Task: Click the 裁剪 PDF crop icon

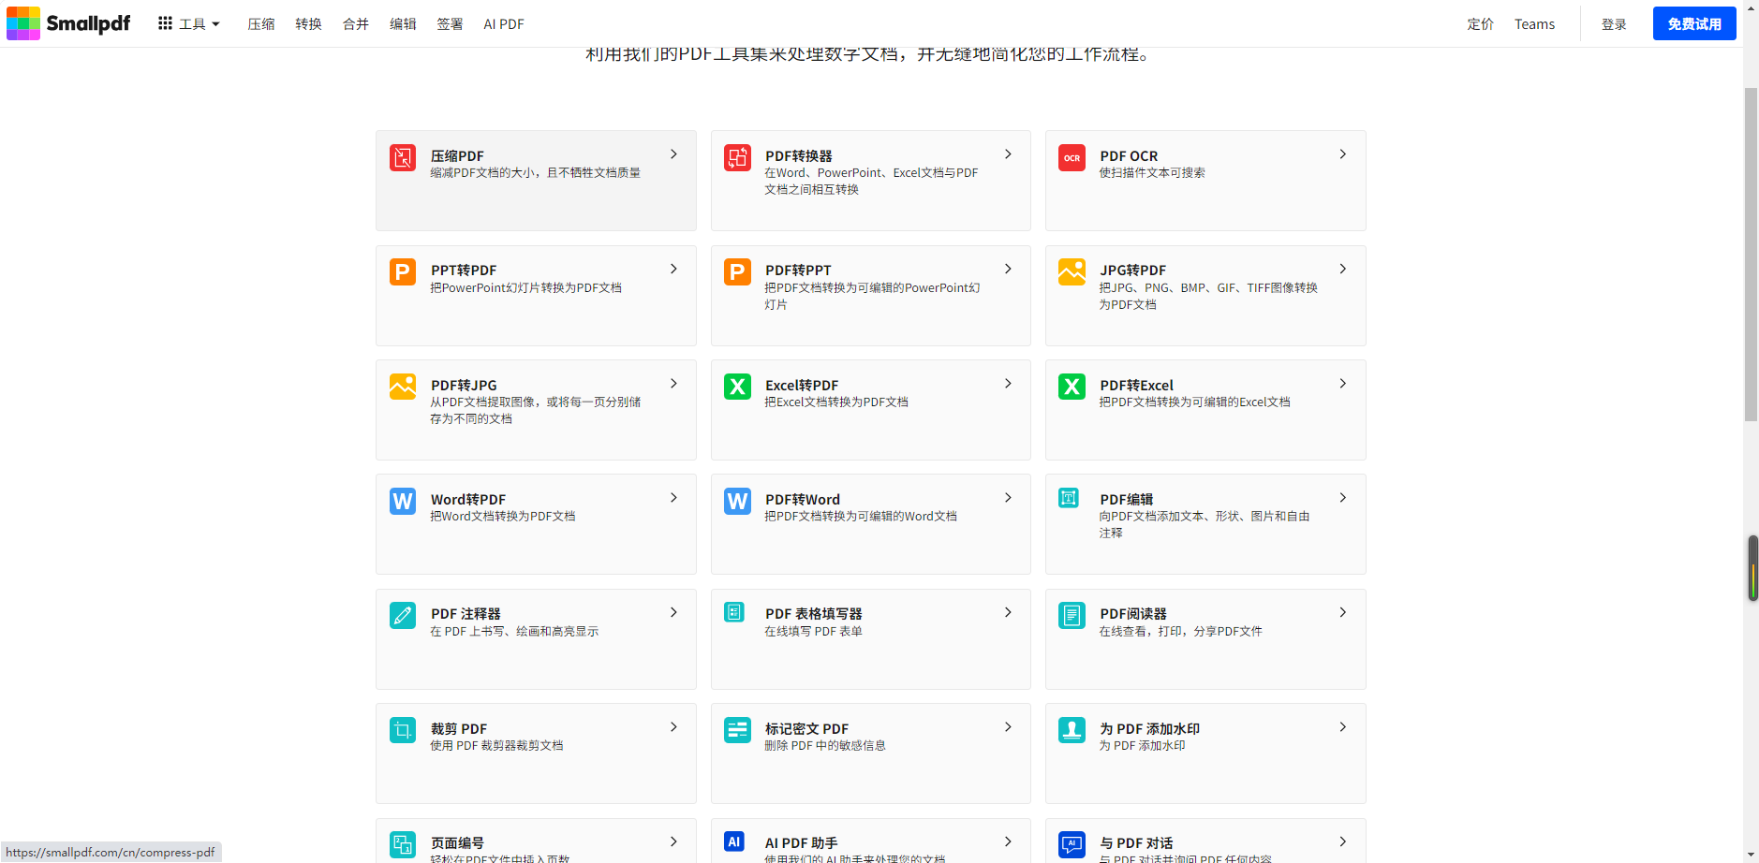Action: click(403, 730)
